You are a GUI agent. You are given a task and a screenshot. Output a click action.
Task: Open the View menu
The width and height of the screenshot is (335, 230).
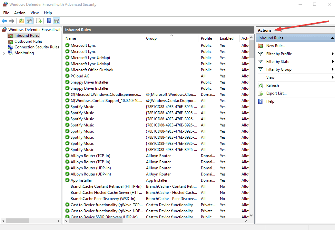34,13
